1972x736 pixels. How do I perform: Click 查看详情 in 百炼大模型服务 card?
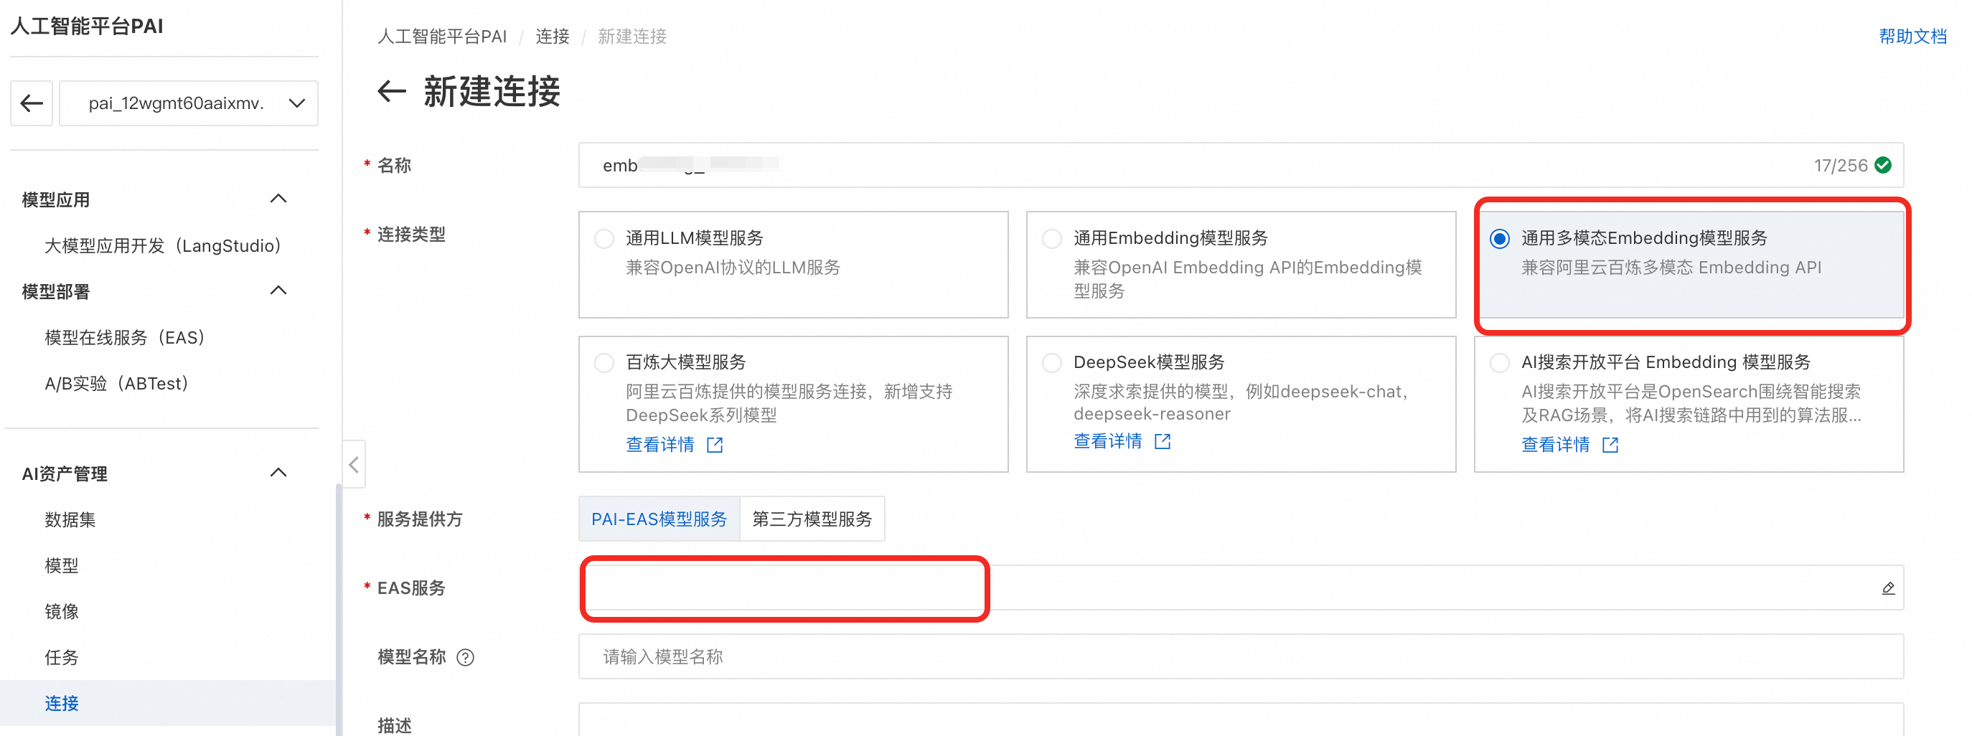660,445
